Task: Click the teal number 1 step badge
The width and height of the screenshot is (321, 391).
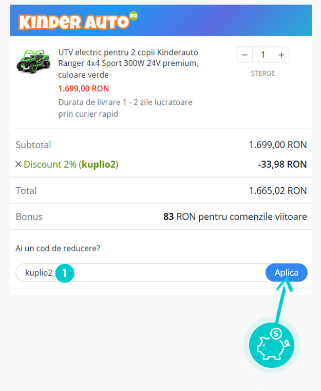Action: click(65, 273)
